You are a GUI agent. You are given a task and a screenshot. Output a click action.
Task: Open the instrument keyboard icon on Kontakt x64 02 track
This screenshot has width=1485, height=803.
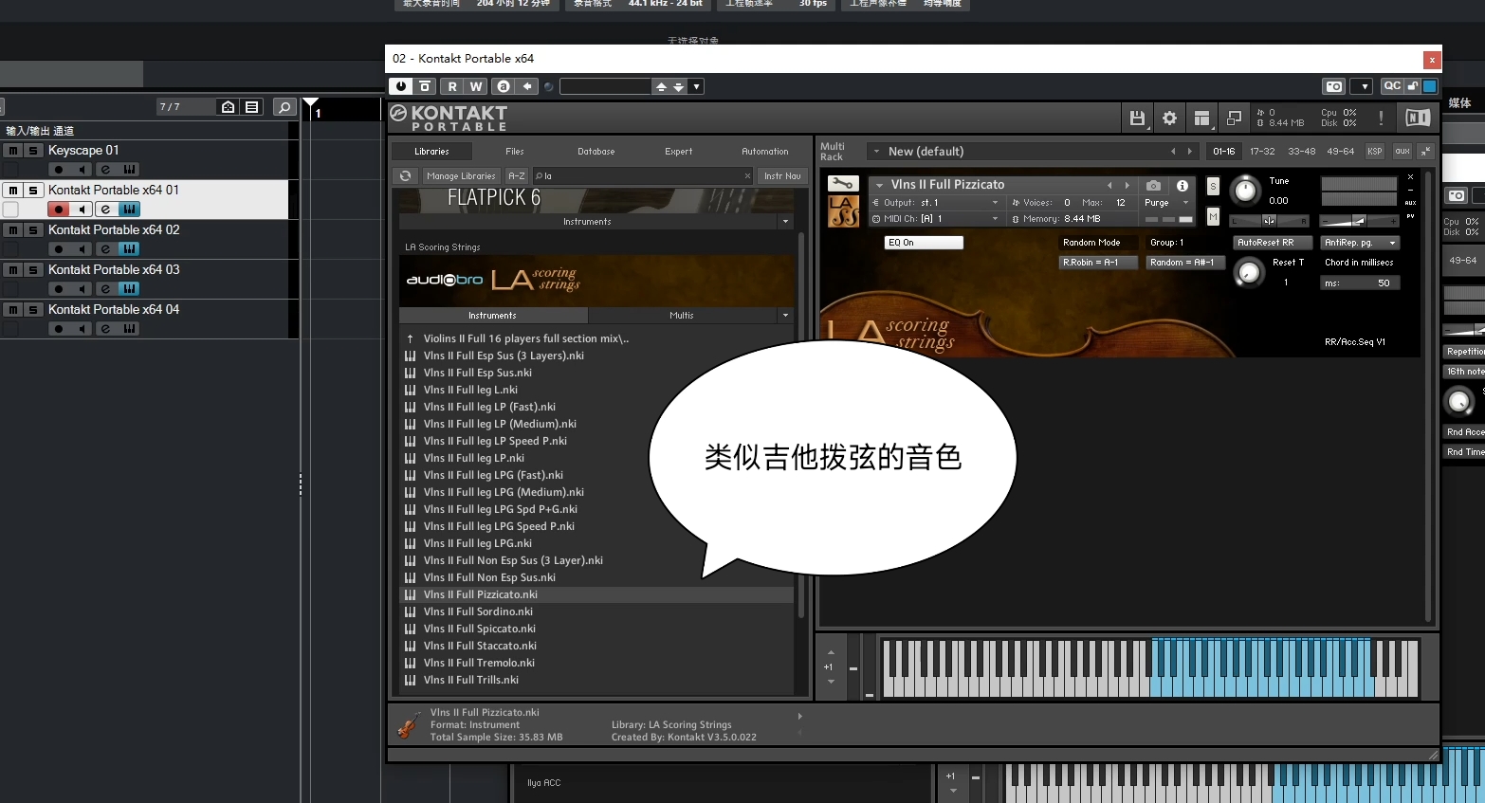click(x=129, y=249)
